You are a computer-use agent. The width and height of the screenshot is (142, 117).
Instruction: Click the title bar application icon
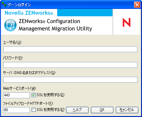click(x=4, y=5)
